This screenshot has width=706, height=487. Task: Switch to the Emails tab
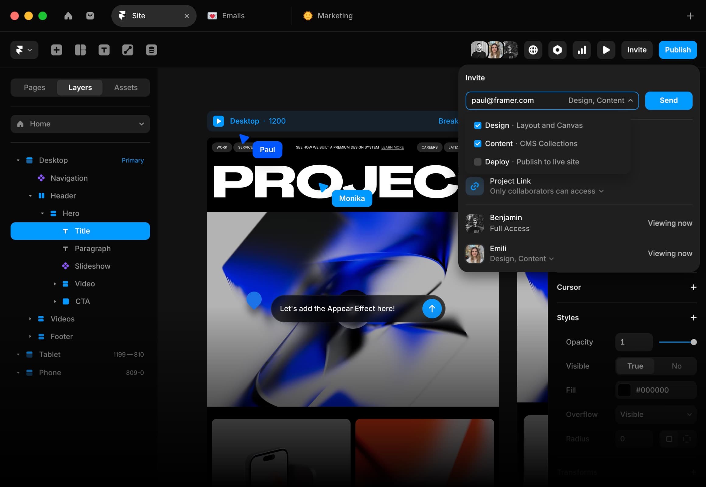233,16
